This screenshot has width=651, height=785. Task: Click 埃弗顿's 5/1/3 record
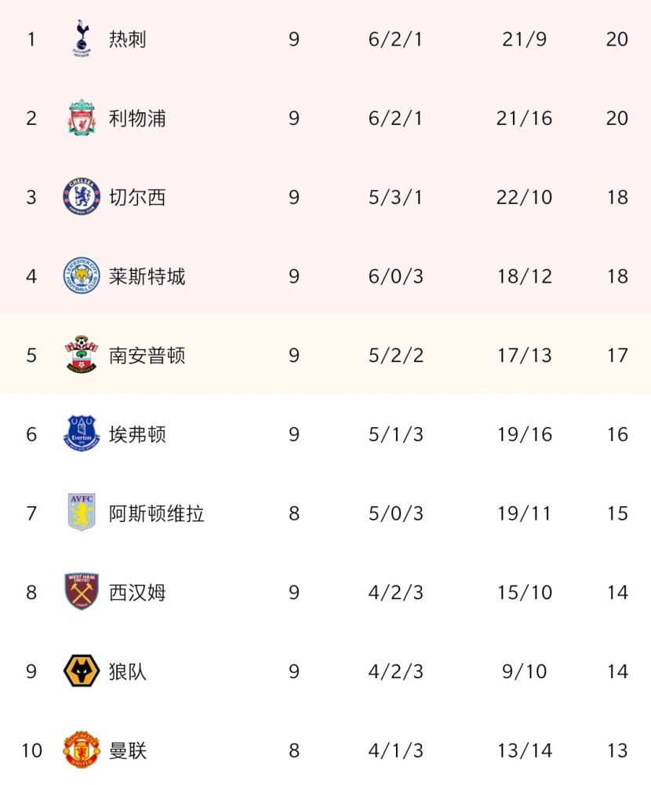tap(395, 434)
